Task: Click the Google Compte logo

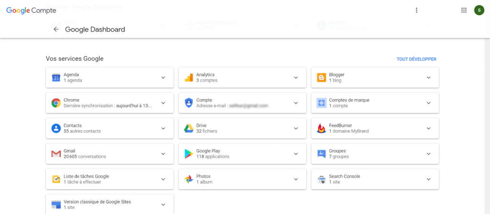Action: (x=31, y=10)
